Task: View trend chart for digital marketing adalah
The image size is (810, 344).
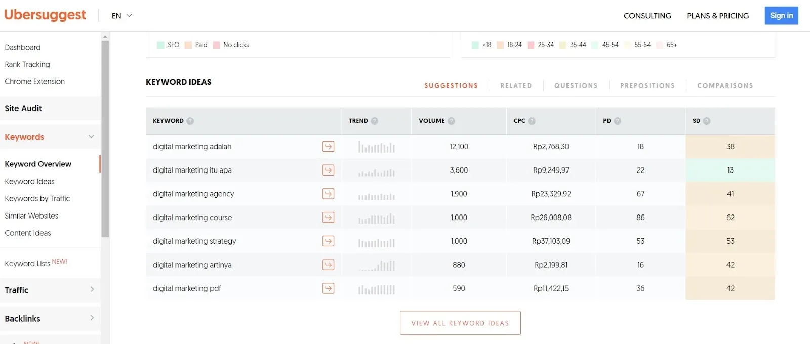Action: tap(377, 147)
